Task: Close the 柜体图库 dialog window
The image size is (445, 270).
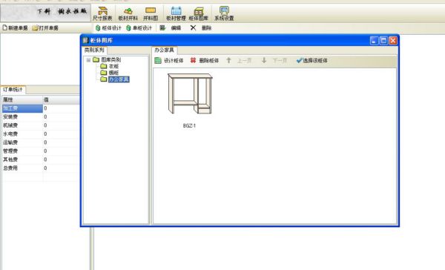Action: point(393,41)
